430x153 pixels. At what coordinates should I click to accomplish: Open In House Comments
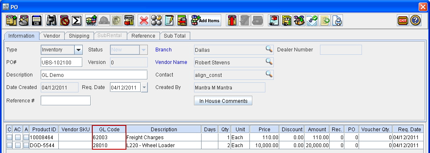pos(223,101)
